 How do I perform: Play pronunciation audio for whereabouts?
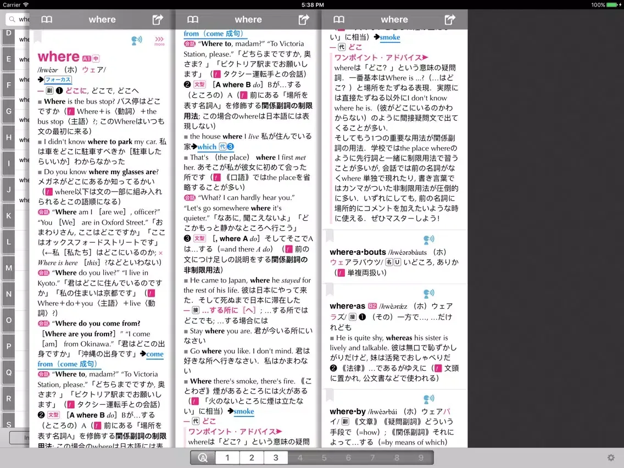pyautogui.click(x=428, y=239)
